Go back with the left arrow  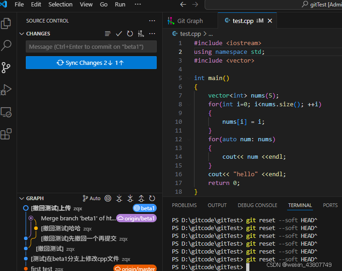click(x=183, y=4)
